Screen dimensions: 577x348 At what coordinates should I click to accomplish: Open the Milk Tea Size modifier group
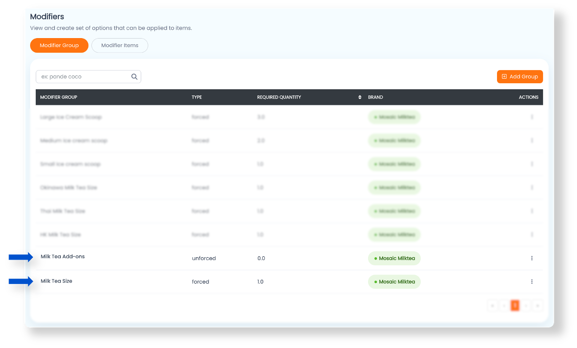[56, 281]
